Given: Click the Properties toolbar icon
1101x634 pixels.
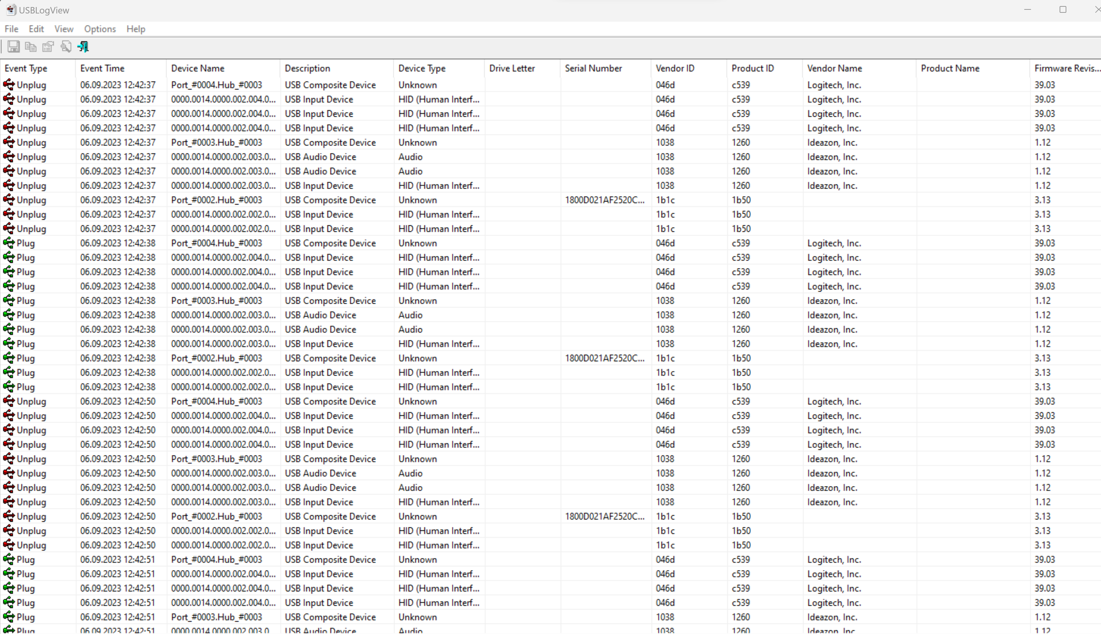Looking at the screenshot, I should point(48,47).
